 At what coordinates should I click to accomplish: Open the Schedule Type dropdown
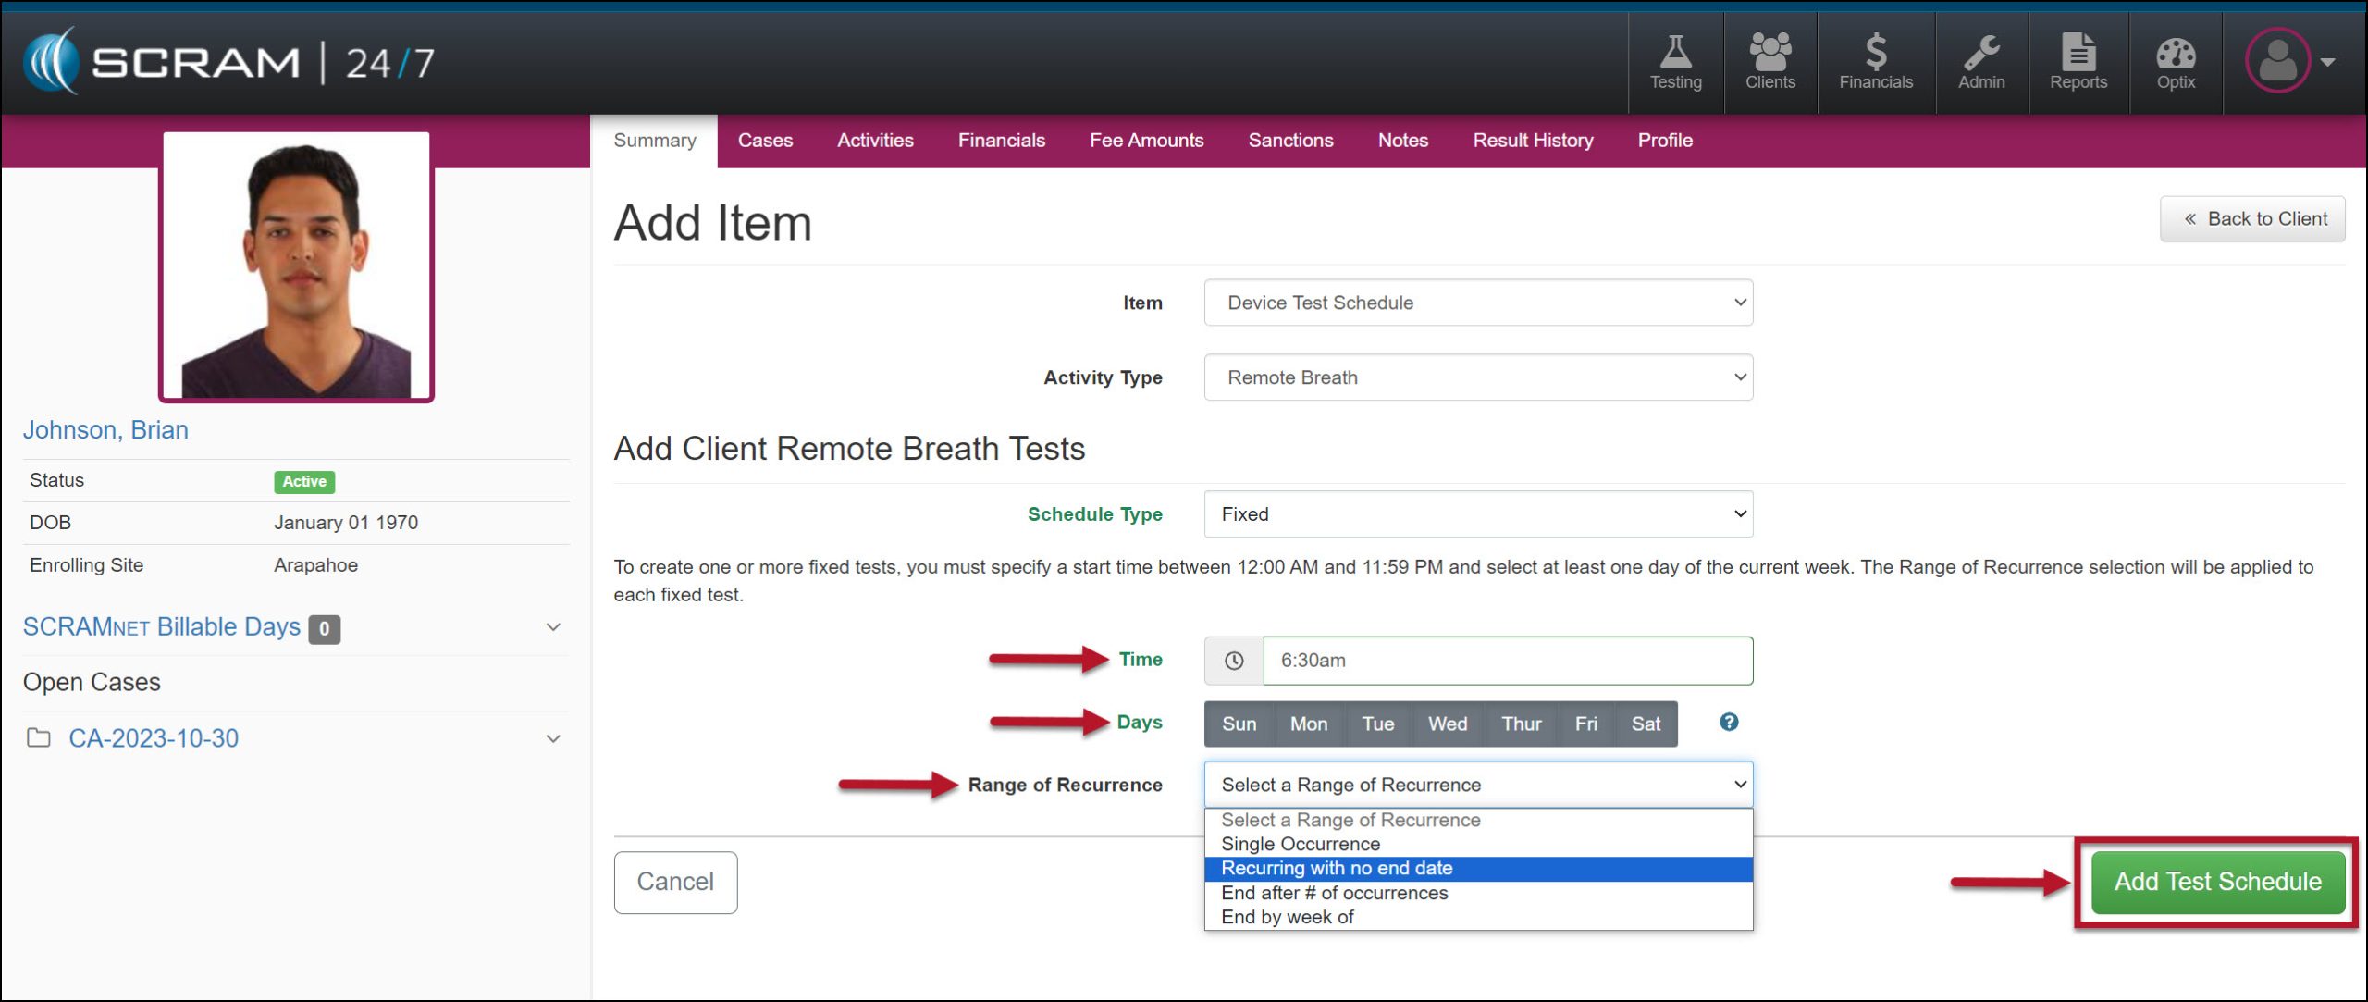coord(1477,513)
